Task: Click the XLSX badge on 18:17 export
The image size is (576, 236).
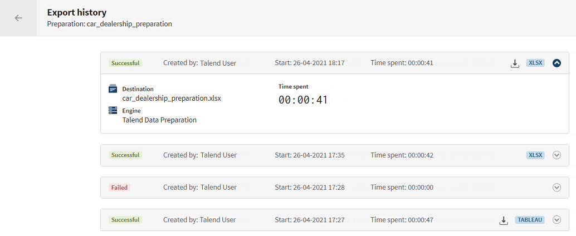Action: (x=535, y=63)
